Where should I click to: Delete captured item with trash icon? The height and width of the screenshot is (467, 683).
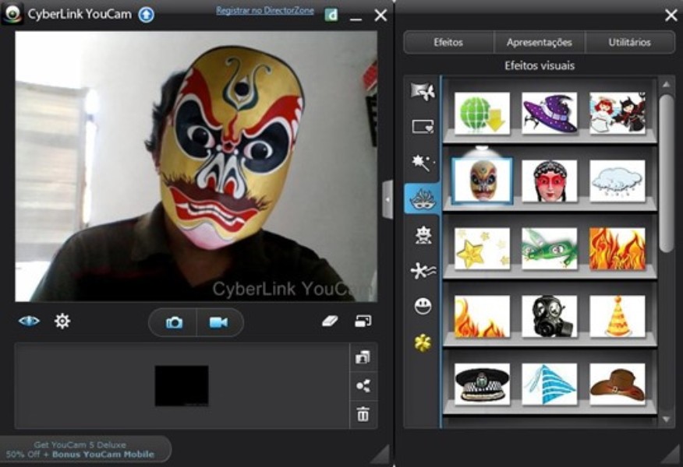coord(363,414)
